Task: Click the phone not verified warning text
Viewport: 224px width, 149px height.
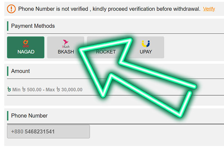Action: [x=109, y=9]
